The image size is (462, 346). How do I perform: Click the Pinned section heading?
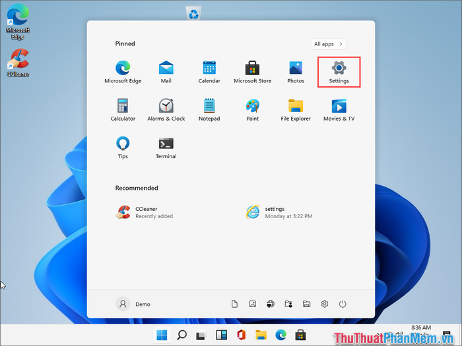point(125,43)
